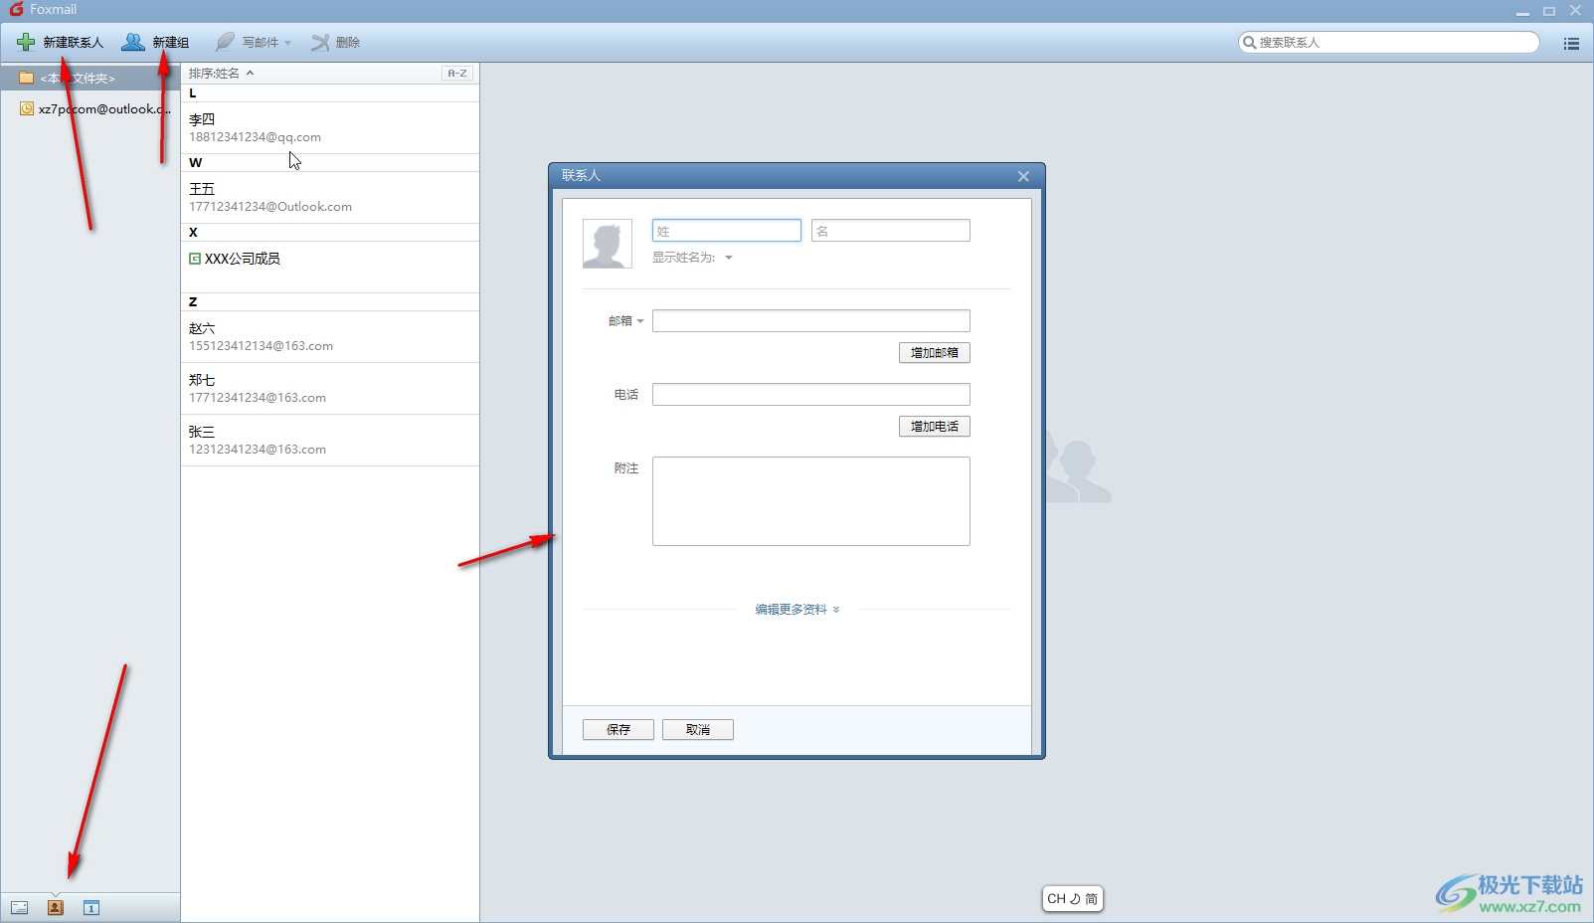Click the Foxmail logo icon
This screenshot has height=923, width=1594.
(16, 9)
